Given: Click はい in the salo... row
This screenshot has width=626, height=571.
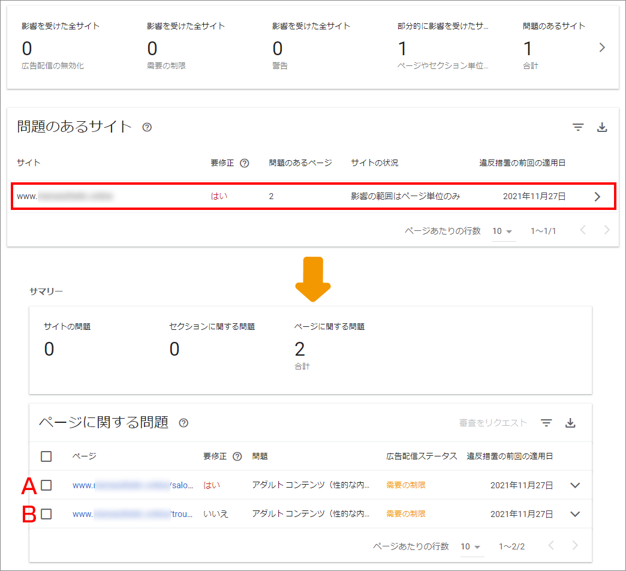Looking at the screenshot, I should tap(212, 485).
